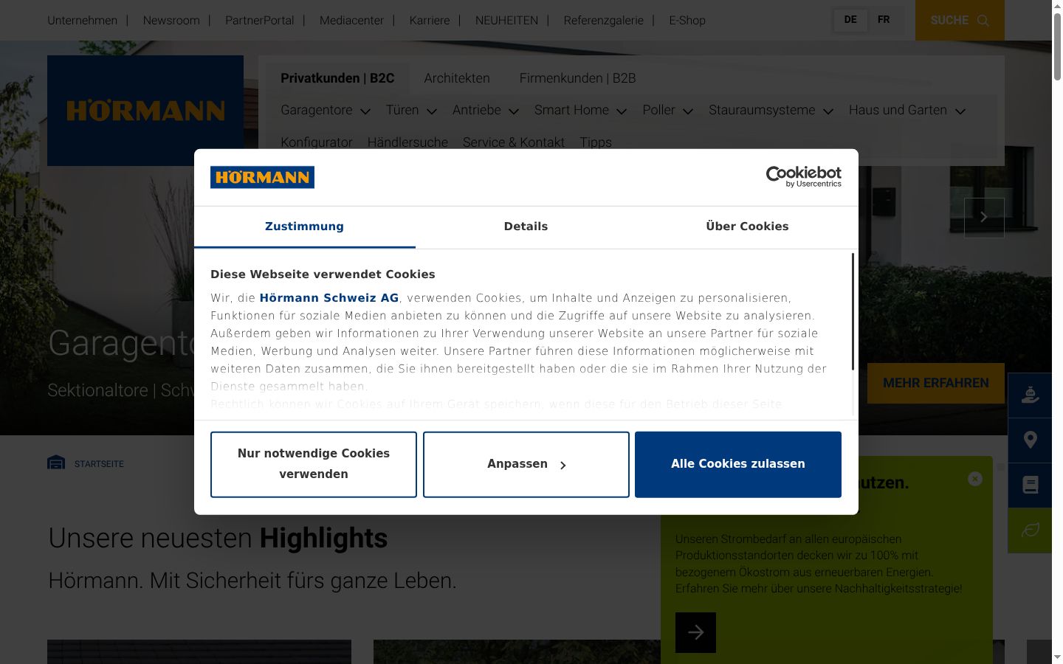
Task: Click the black arrow button in green popup
Action: point(695,632)
